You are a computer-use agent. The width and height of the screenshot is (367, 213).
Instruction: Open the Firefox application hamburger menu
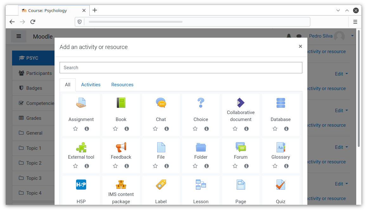[355, 22]
